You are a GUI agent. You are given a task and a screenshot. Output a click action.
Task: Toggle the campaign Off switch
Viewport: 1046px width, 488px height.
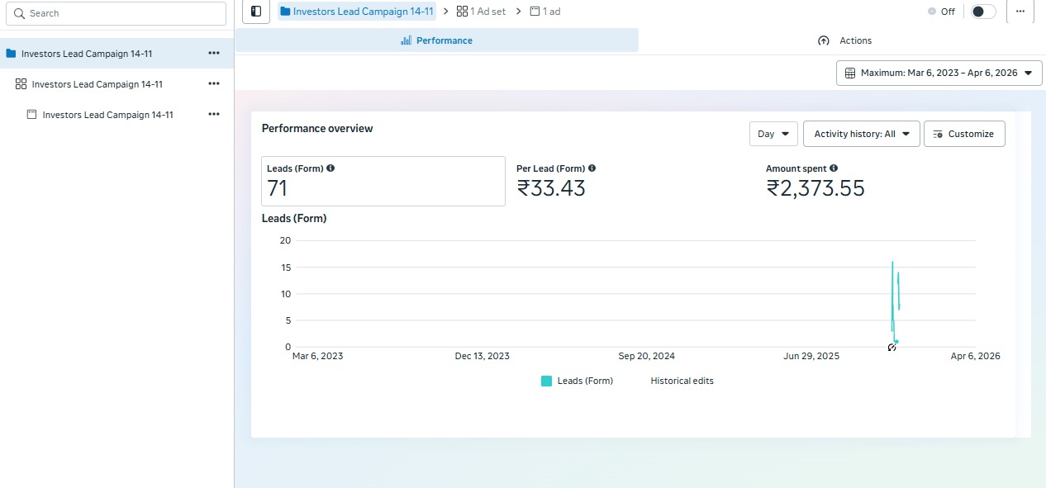(983, 12)
